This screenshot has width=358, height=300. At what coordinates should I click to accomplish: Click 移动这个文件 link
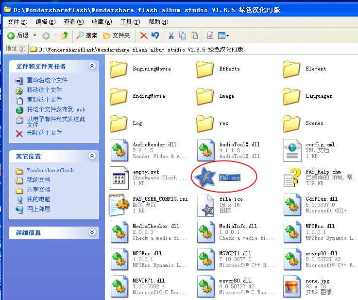44,90
